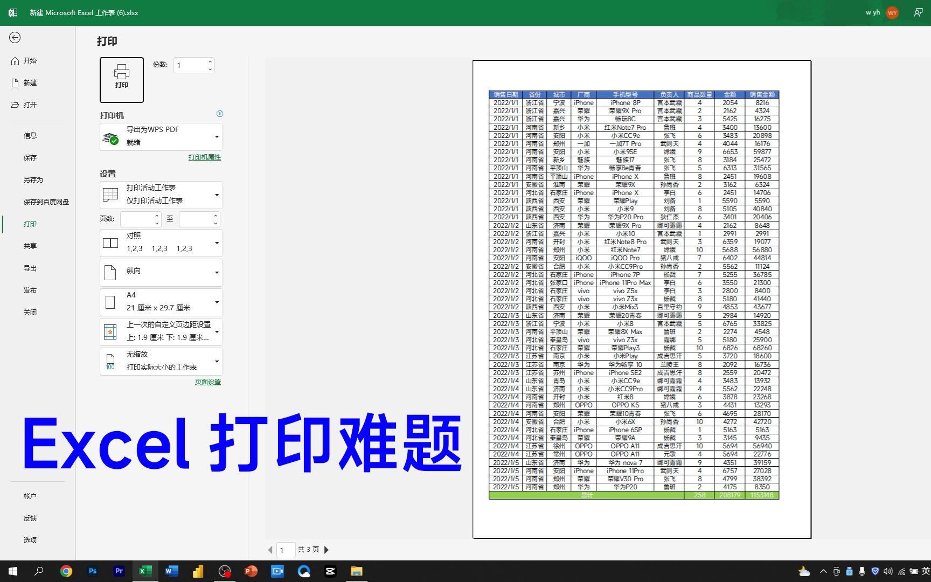Click the A4 paper size icon
This screenshot has width=931, height=582.
(x=110, y=302)
